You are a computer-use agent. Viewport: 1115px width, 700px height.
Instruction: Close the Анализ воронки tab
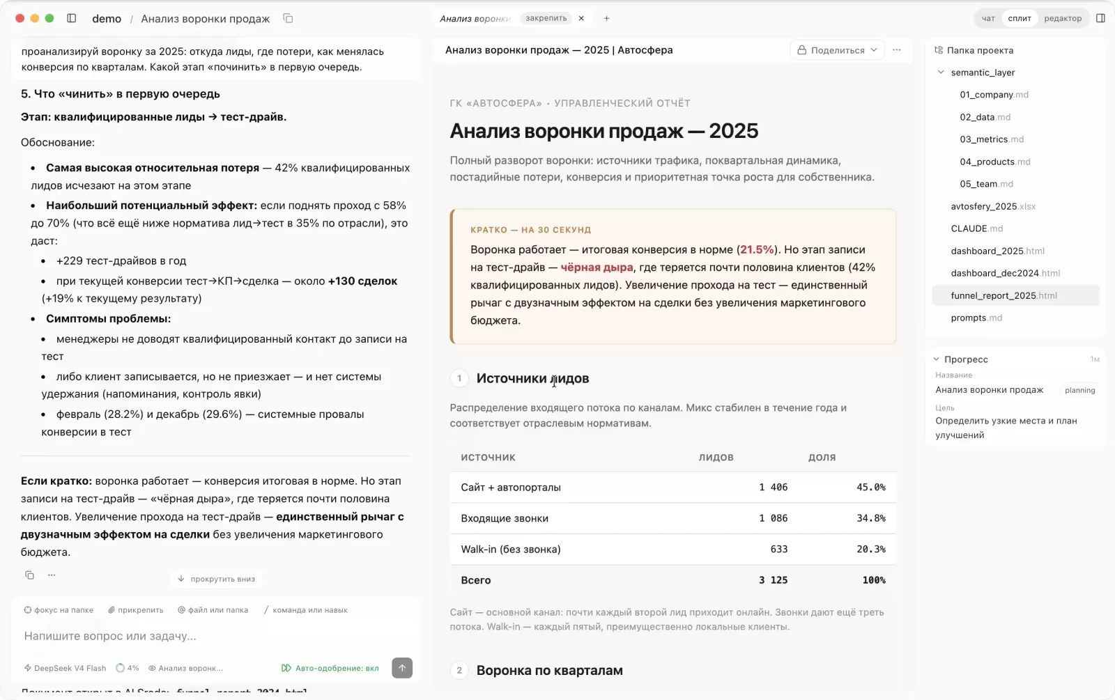pyautogui.click(x=581, y=18)
